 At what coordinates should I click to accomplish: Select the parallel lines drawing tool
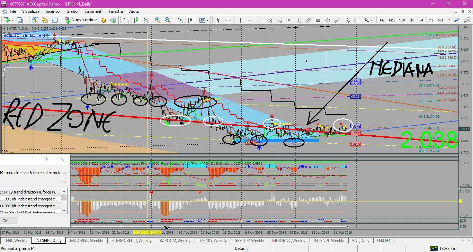coord(308,20)
